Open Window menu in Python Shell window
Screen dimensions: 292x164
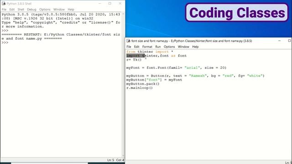click(x=59, y=9)
